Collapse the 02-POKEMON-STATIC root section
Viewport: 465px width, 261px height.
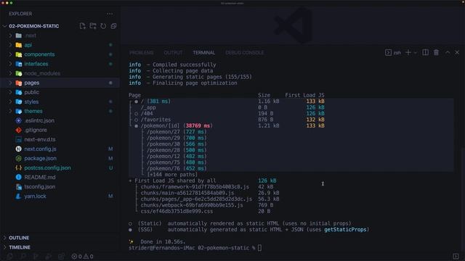point(5,26)
